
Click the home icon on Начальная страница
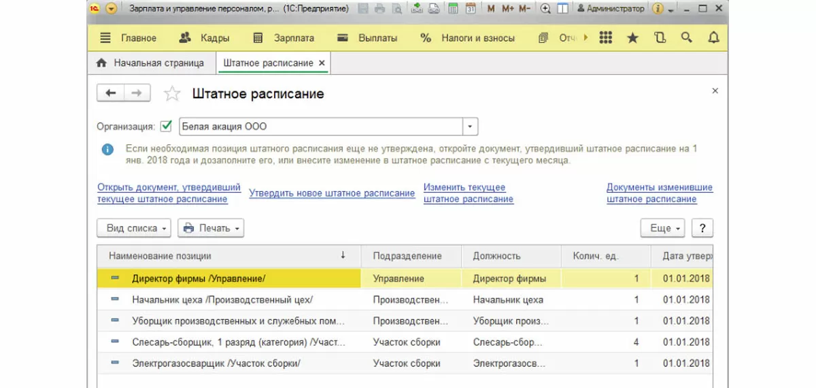point(102,63)
